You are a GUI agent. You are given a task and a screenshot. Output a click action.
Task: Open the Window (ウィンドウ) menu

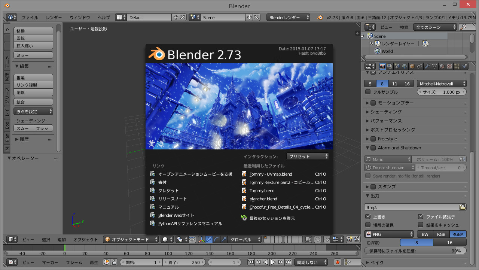click(80, 18)
